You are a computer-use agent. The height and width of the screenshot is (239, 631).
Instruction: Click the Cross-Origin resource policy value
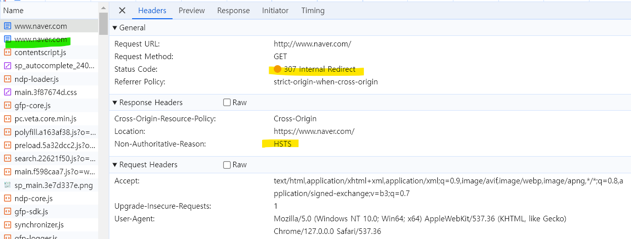pyautogui.click(x=295, y=119)
